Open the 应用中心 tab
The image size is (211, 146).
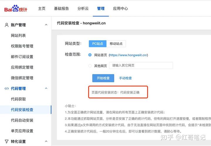click(120, 8)
